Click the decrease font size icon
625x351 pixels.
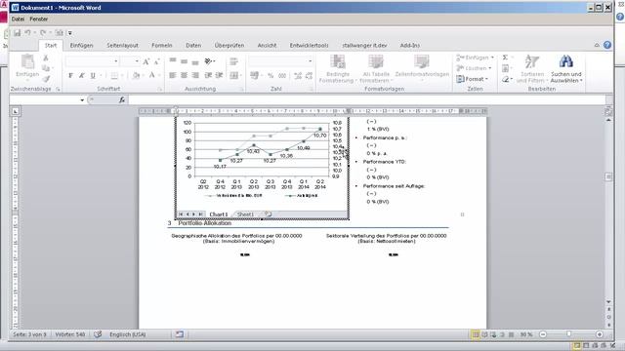coord(156,61)
